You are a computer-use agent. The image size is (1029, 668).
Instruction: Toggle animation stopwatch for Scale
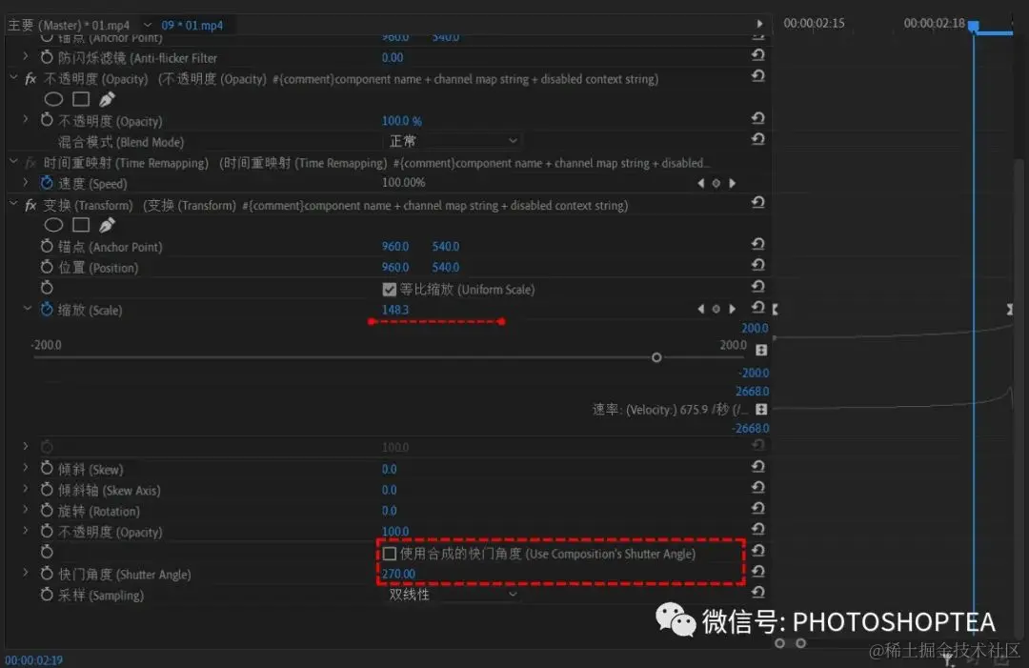coord(47,309)
